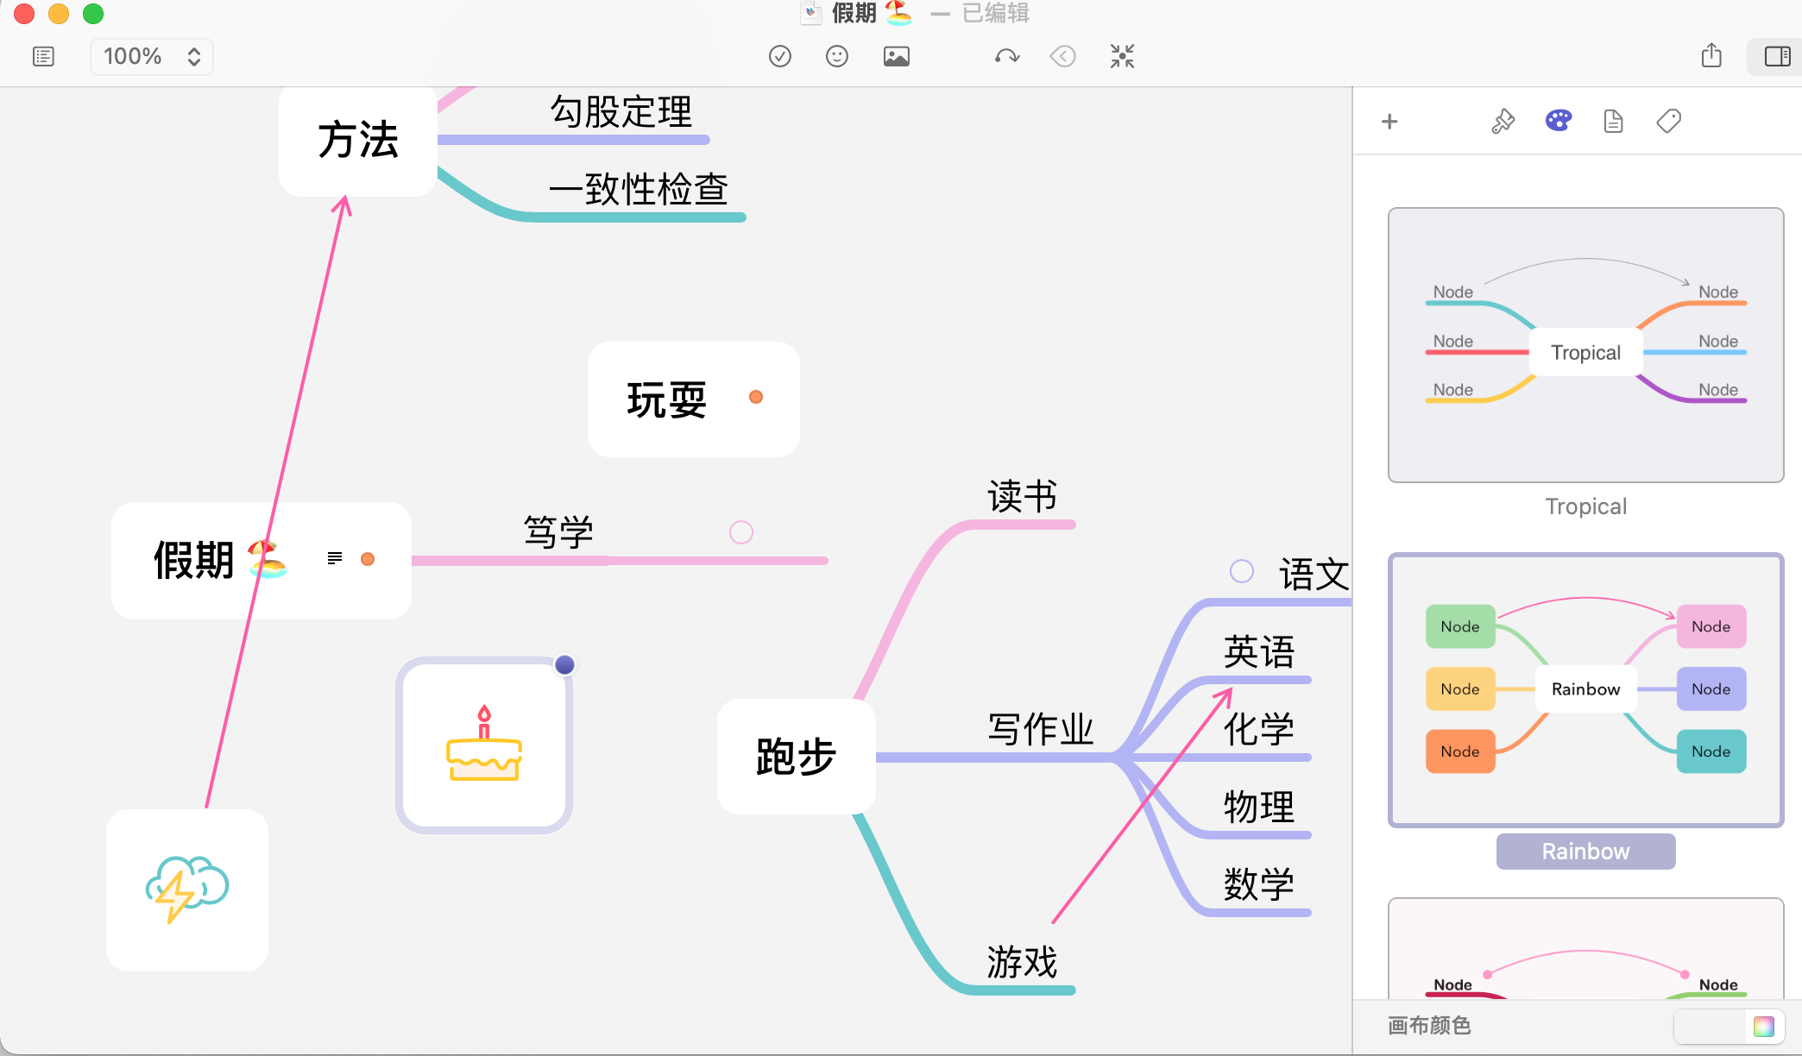Open the pin style tab in sidebar
The image size is (1802, 1056).
tap(1503, 122)
